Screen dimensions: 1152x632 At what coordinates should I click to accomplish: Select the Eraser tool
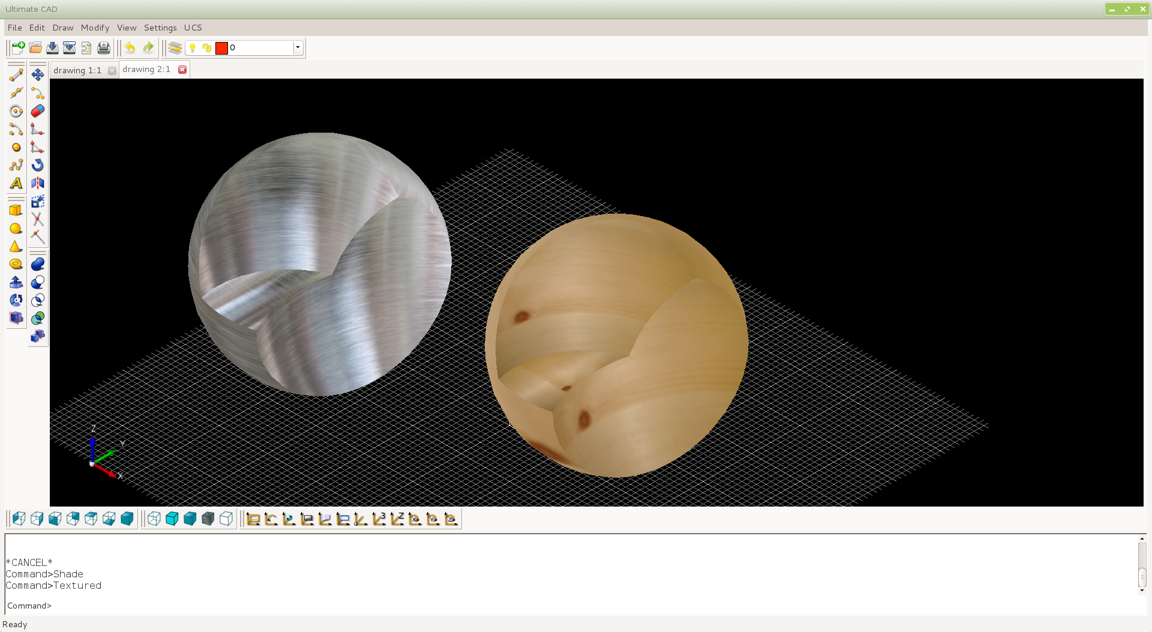pos(38,111)
